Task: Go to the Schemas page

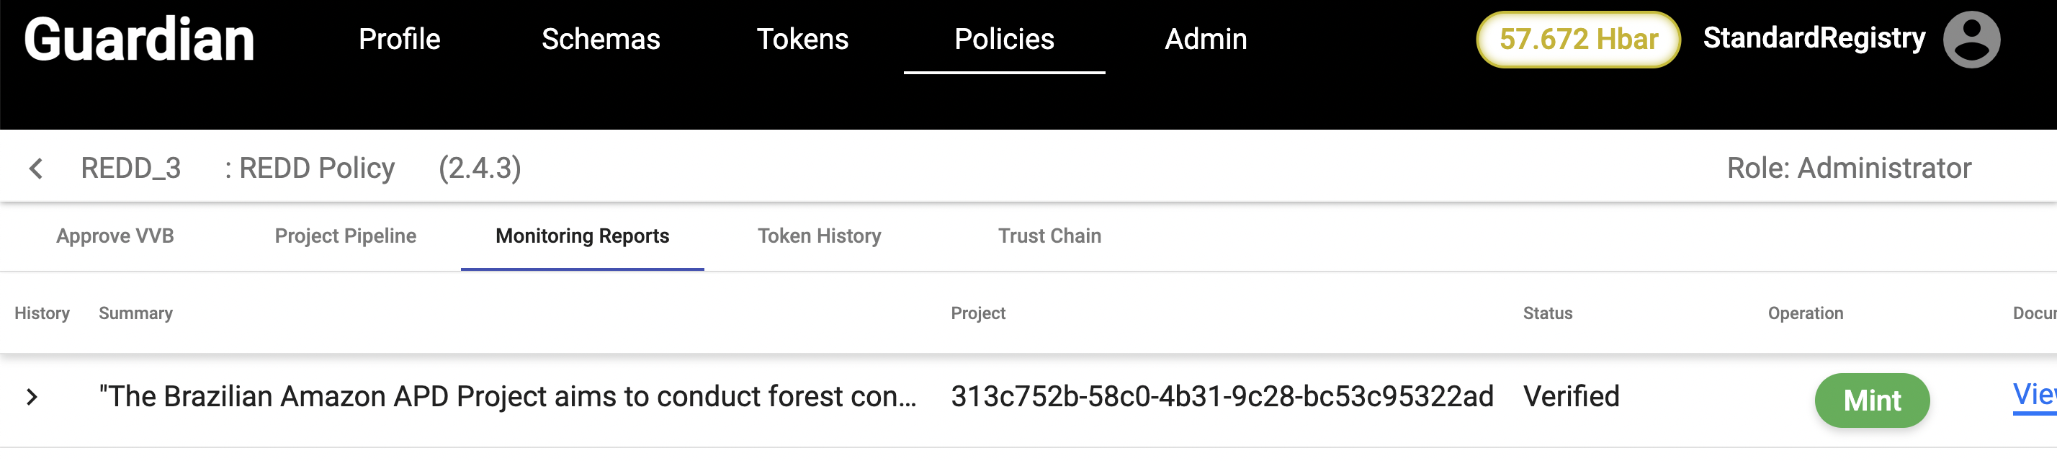Action: click(601, 39)
